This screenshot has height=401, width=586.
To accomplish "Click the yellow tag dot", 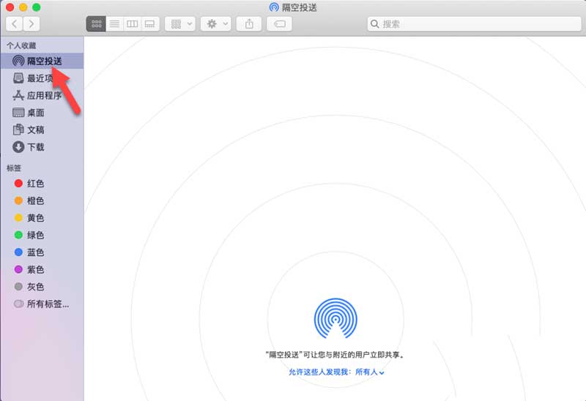I will (x=18, y=217).
